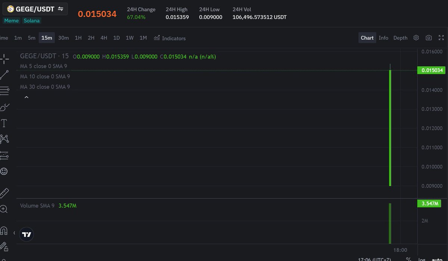The image size is (448, 261).
Task: Toggle auto scale mode
Action: click(x=437, y=259)
